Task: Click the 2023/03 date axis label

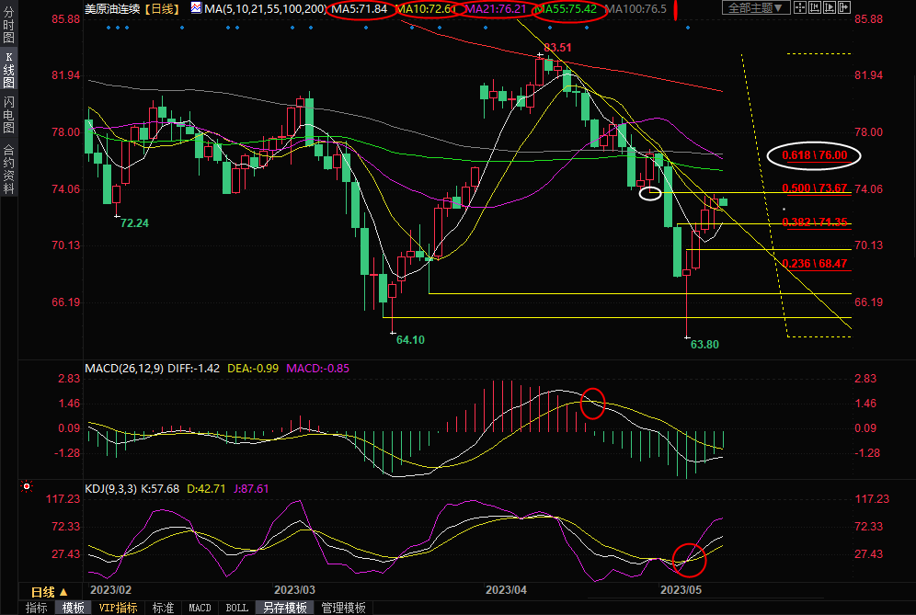Action: pos(294,590)
